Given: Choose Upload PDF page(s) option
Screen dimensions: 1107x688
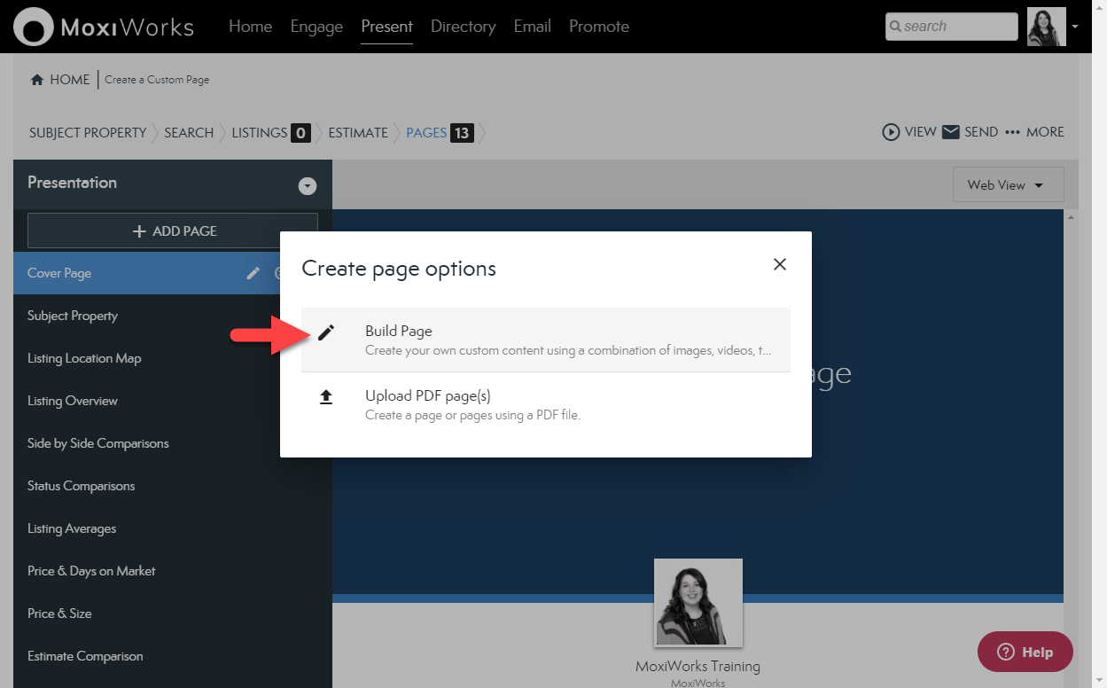Looking at the screenshot, I should click(546, 404).
